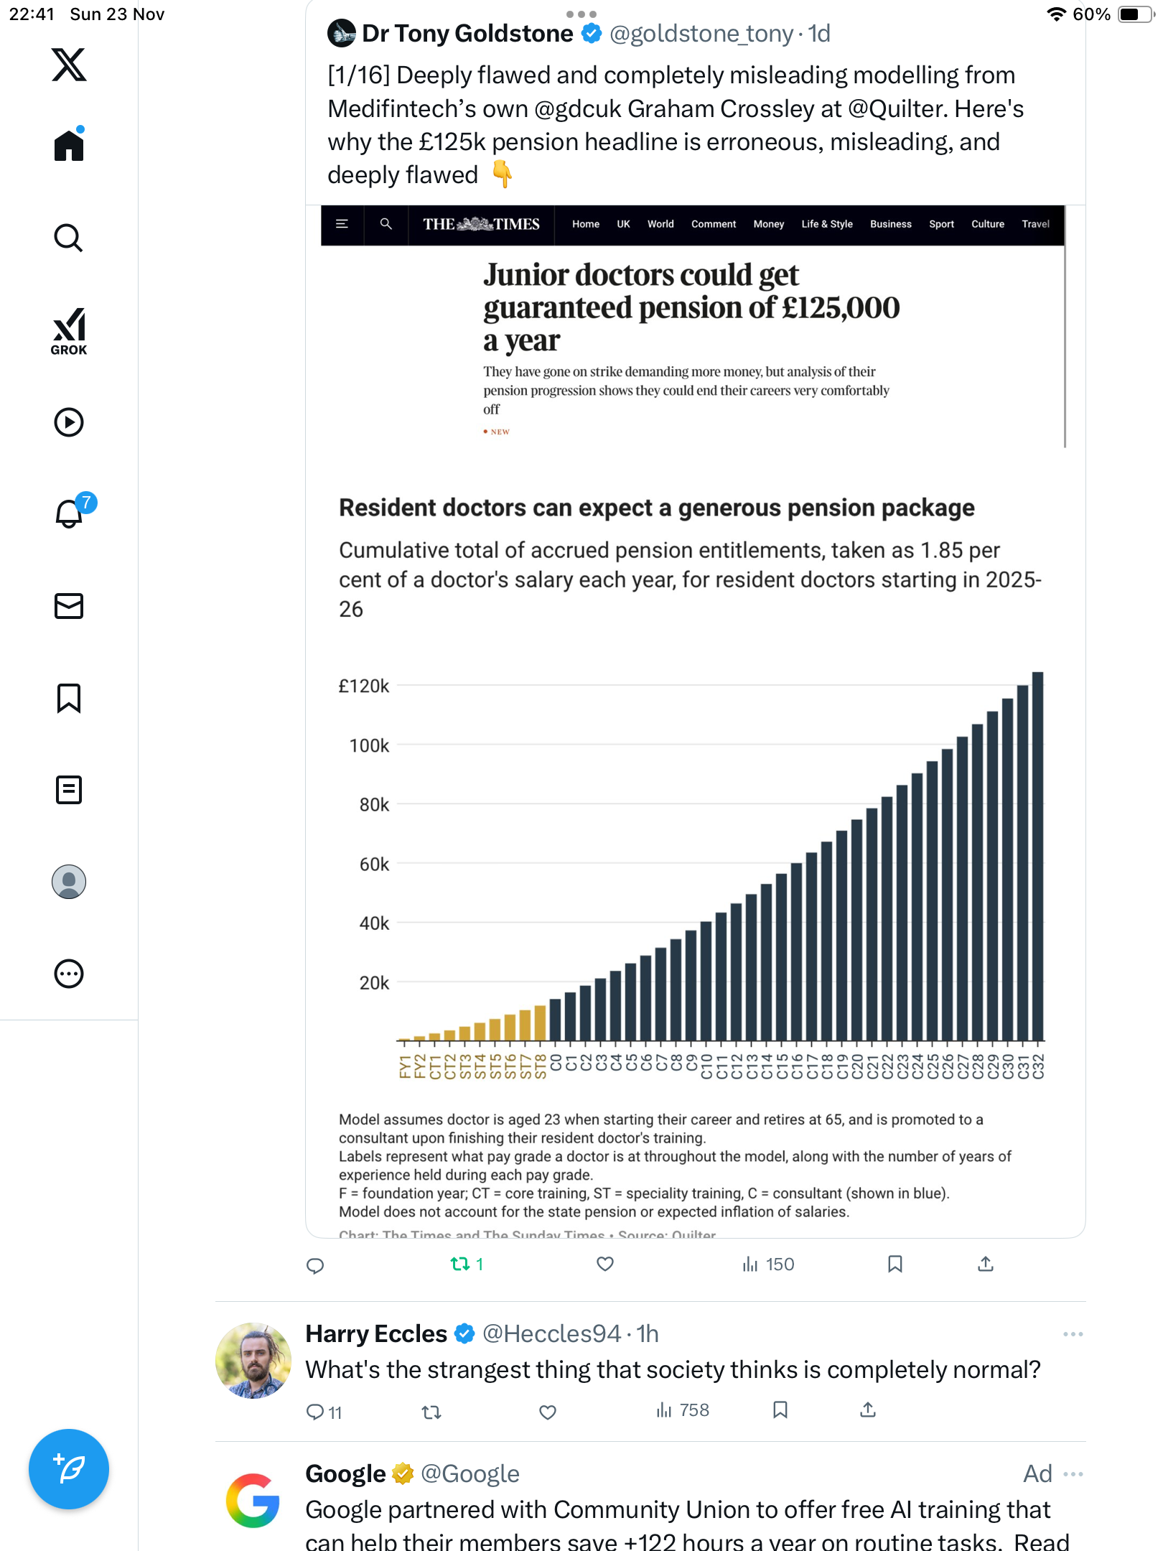This screenshot has height=1551, width=1163.
Task: Open the Lists sidebar icon
Action: [x=69, y=790]
